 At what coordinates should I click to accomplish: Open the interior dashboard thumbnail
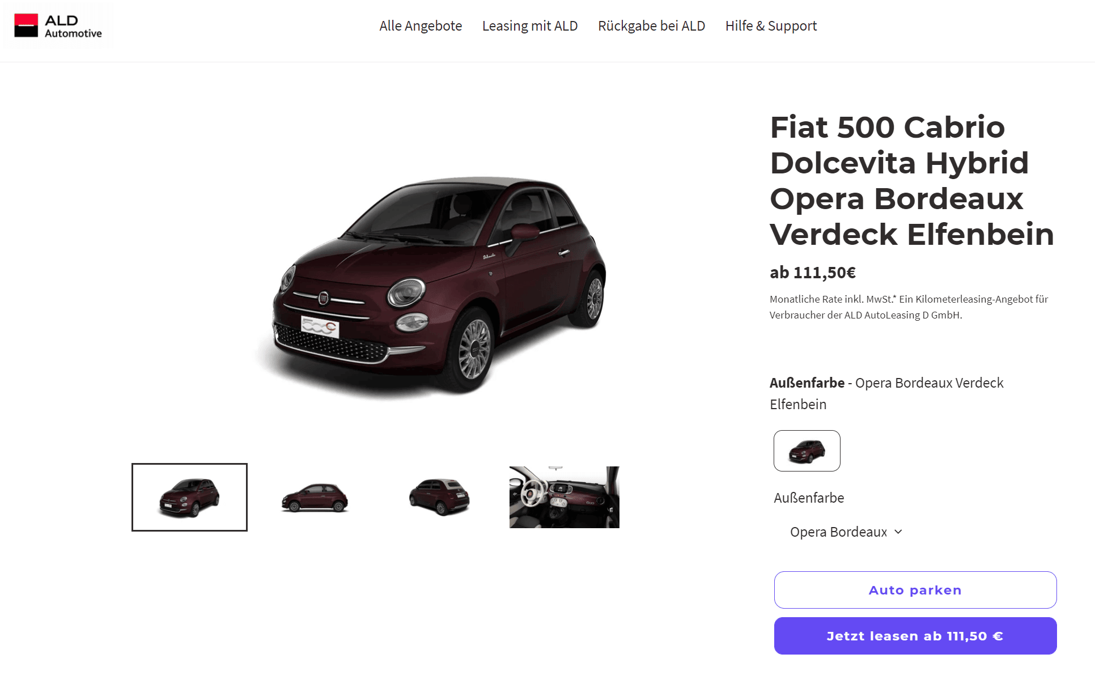565,497
